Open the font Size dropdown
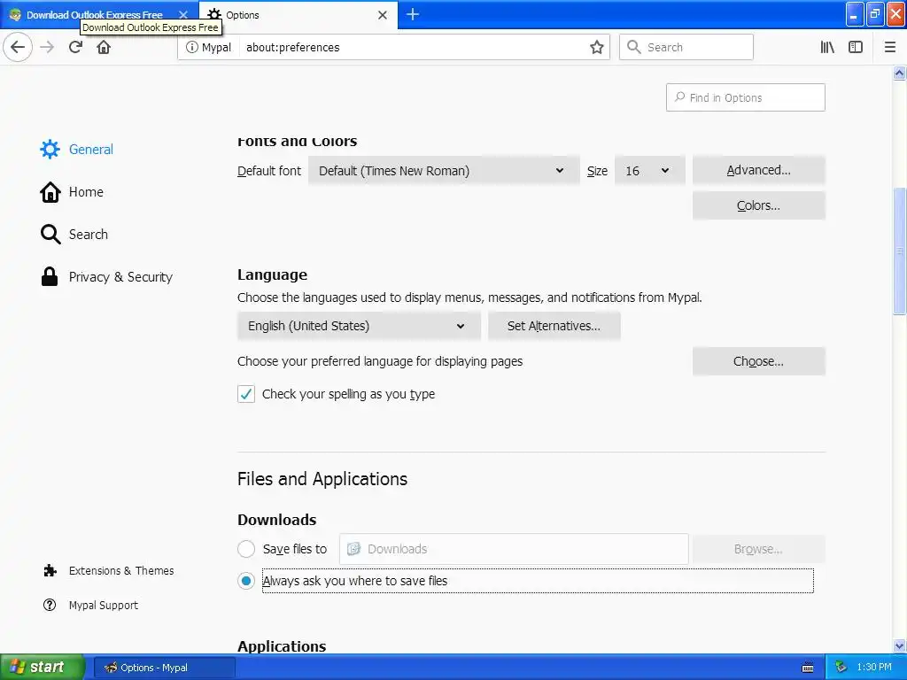 pos(649,171)
